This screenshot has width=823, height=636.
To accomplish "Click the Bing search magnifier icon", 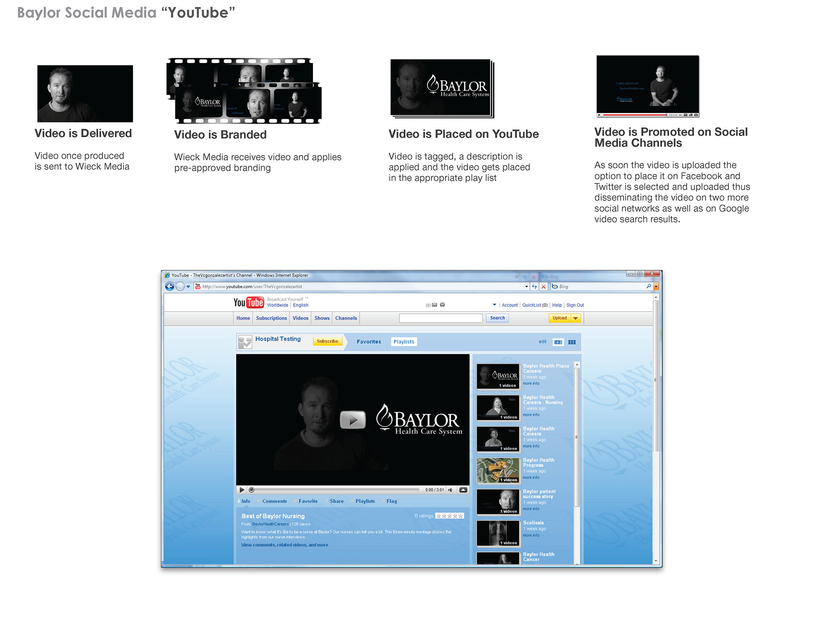I will [649, 286].
